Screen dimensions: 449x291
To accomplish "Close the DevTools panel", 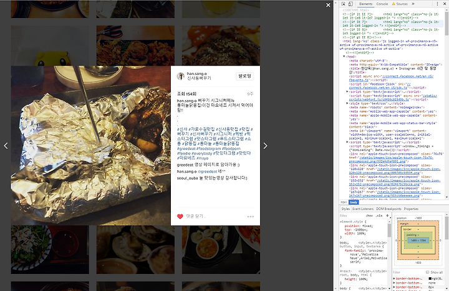I will click(444, 4).
